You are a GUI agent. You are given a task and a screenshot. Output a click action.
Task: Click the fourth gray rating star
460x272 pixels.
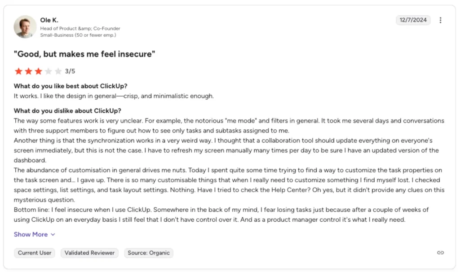click(x=49, y=71)
